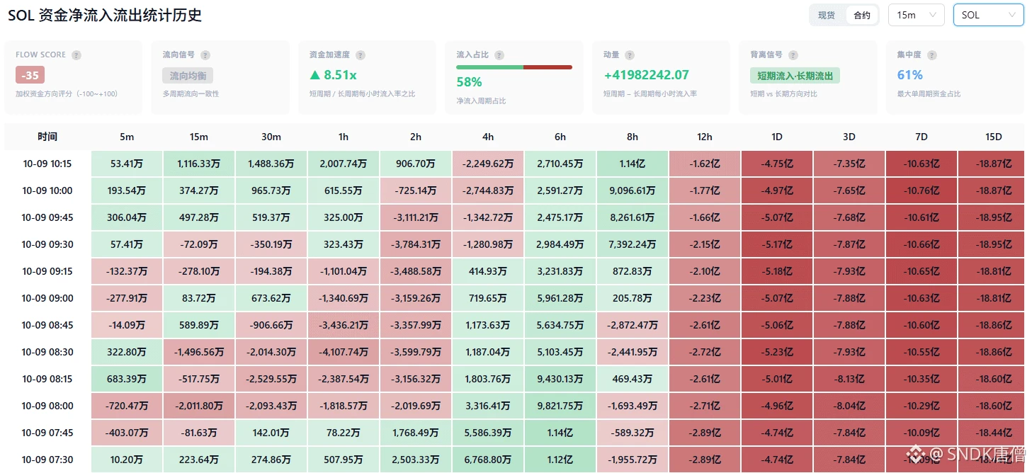Image resolution: width=1032 pixels, height=473 pixels.
Task: Select the 15D column header
Action: point(993,137)
